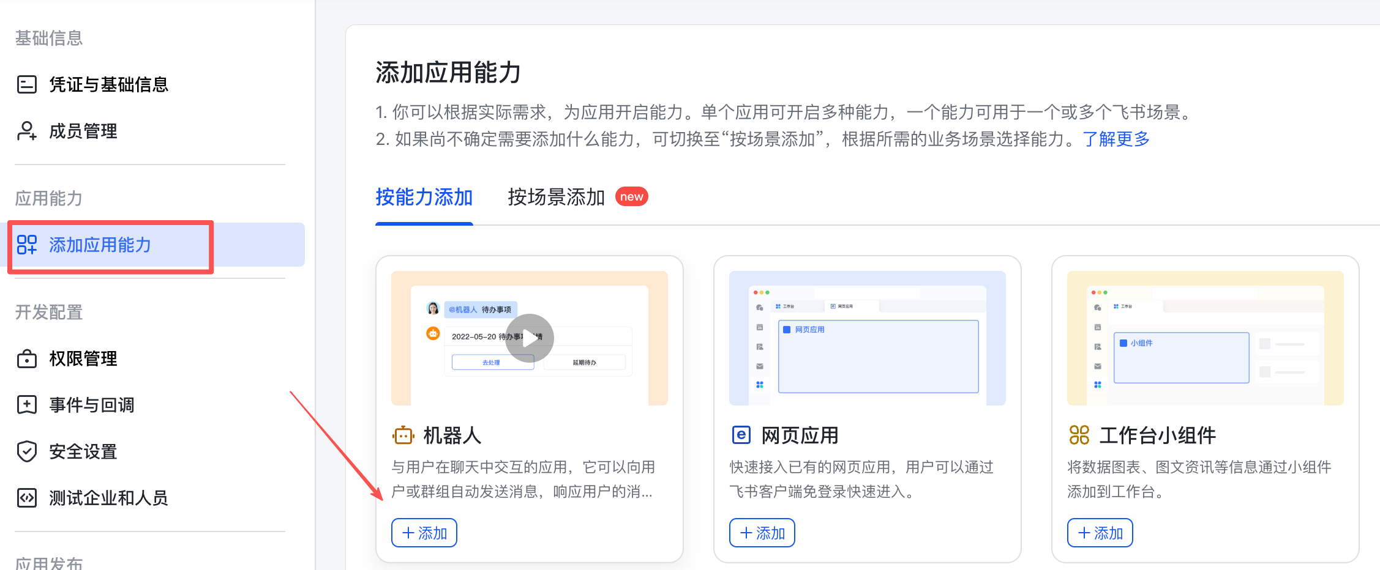The image size is (1380, 570).
Task: Select the 按能力添加 tab
Action: pyautogui.click(x=424, y=197)
